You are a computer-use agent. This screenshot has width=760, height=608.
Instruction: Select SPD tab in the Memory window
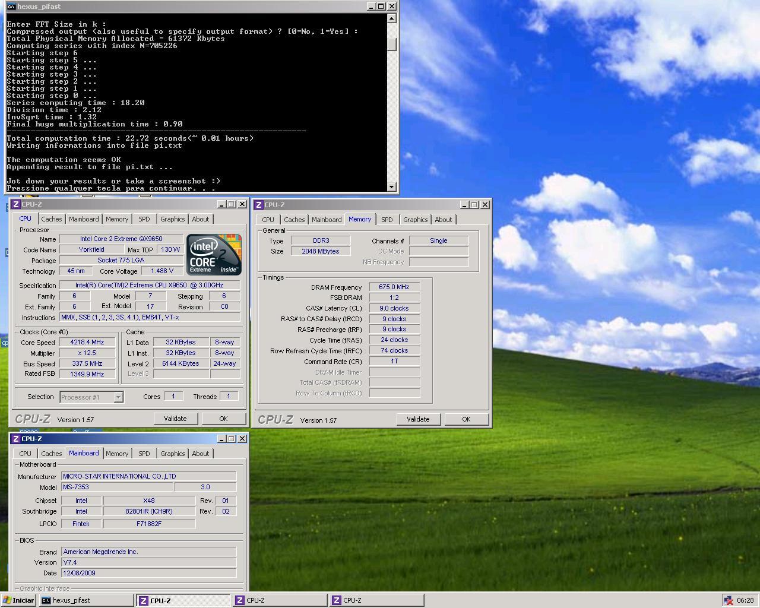pyautogui.click(x=387, y=220)
